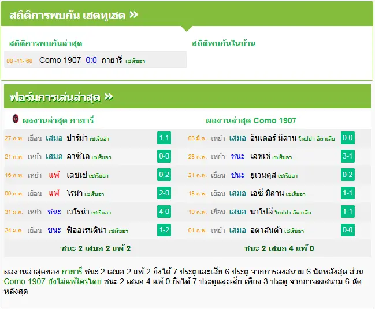Viewport: 375px width, 309px height.
Task: Select the สถิติการพบกันล่าสุด heading
Action: [x=46, y=43]
